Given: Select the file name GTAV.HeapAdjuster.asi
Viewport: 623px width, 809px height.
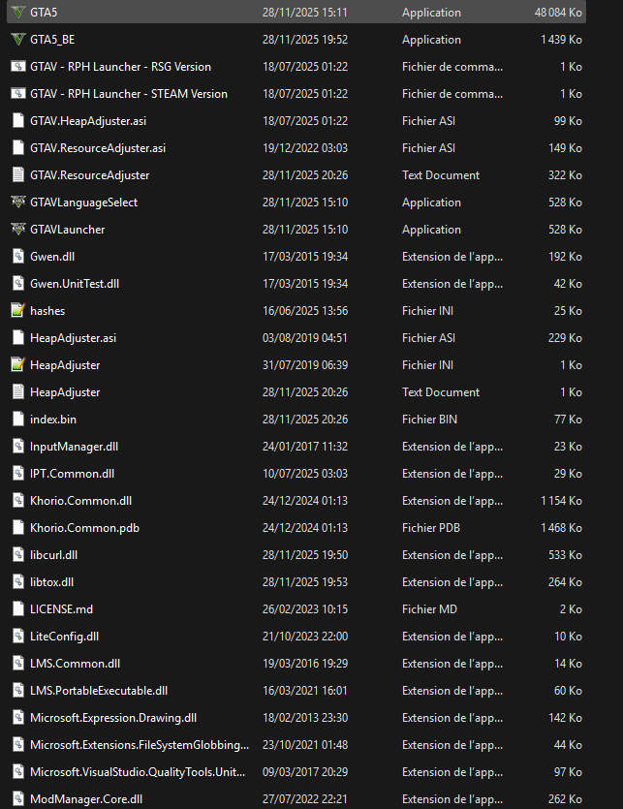Looking at the screenshot, I should click(x=88, y=121).
